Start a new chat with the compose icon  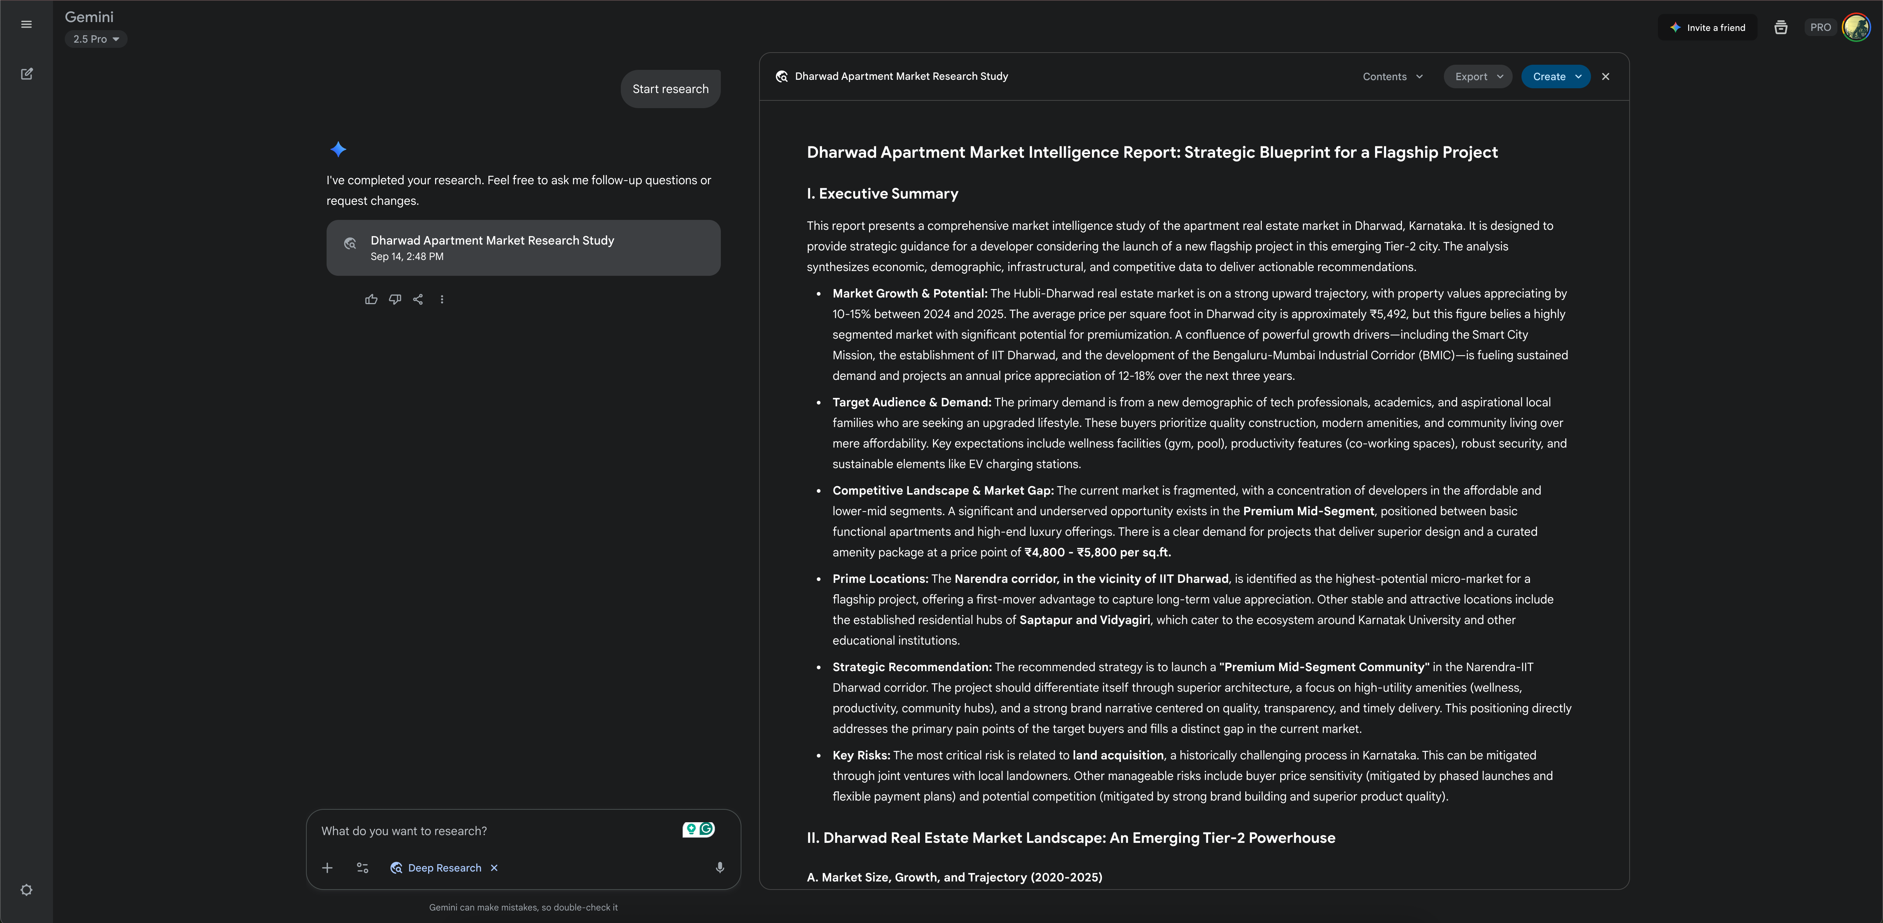[x=26, y=74]
